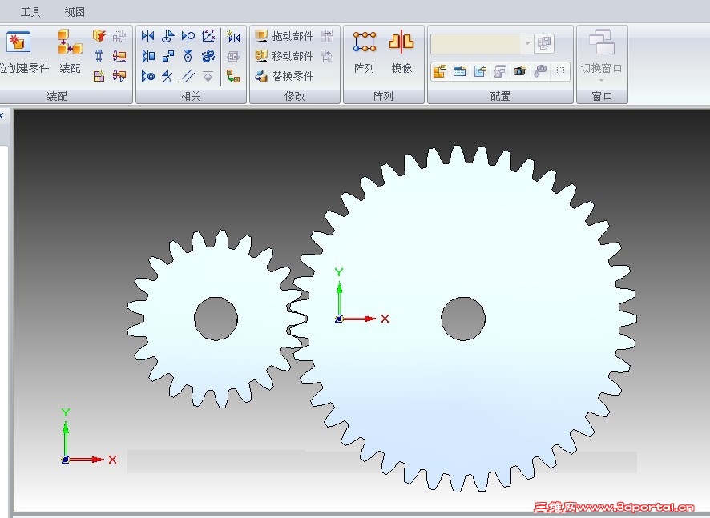Viewport: 710px width, 518px height.
Task: Select the tangent relationship icon (triangle touching circle)
Action: [188, 36]
